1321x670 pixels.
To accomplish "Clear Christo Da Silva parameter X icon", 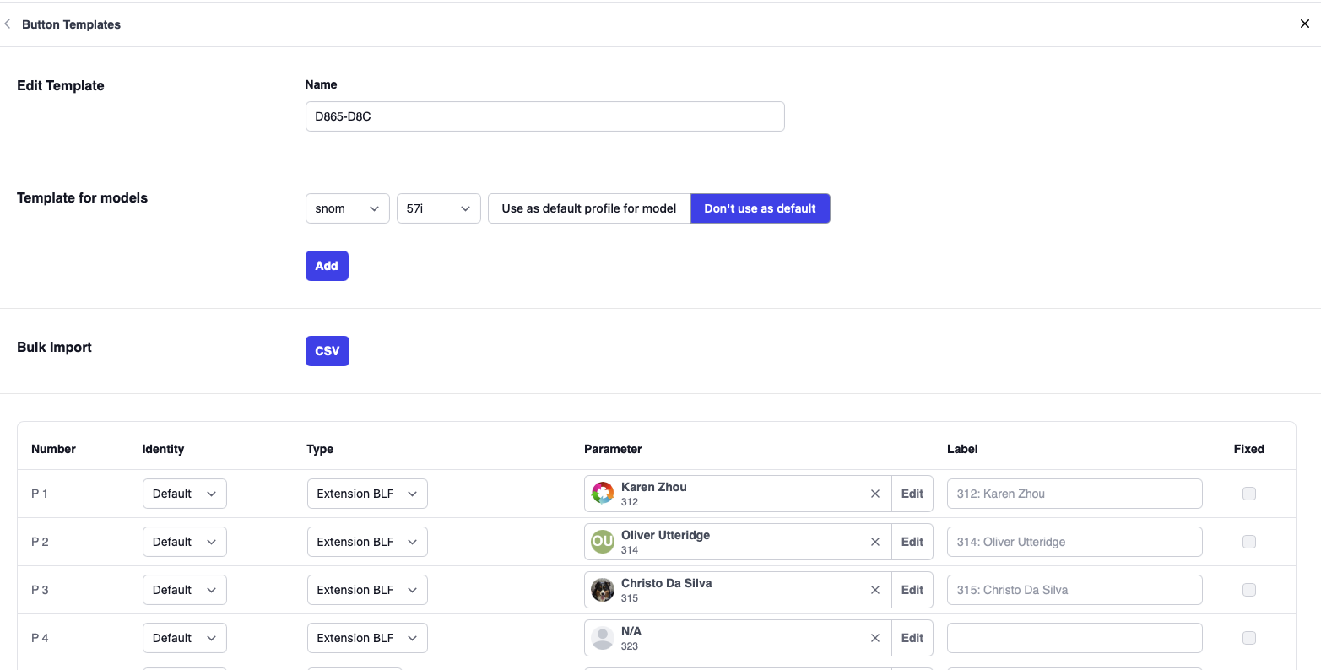I will point(874,591).
